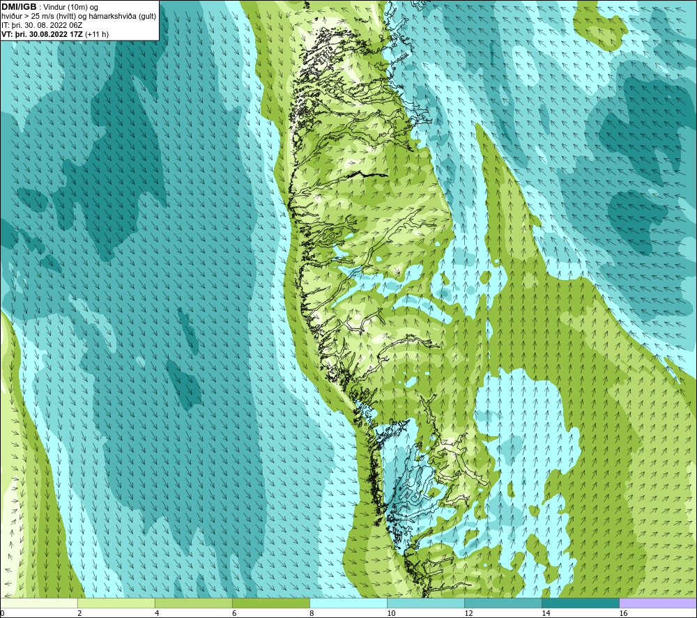Click the scale label '8' under the color bar

pyautogui.click(x=311, y=614)
